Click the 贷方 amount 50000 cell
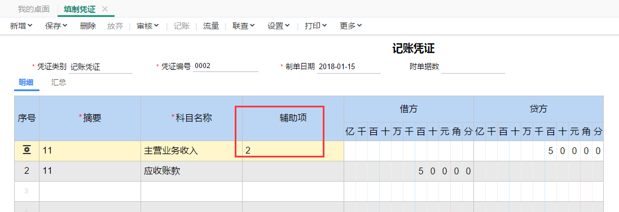Screen dimensions: 619x212 click(x=538, y=151)
